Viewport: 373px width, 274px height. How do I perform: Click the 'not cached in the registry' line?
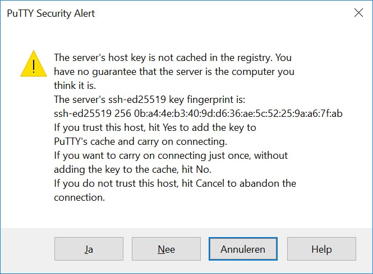(x=172, y=58)
